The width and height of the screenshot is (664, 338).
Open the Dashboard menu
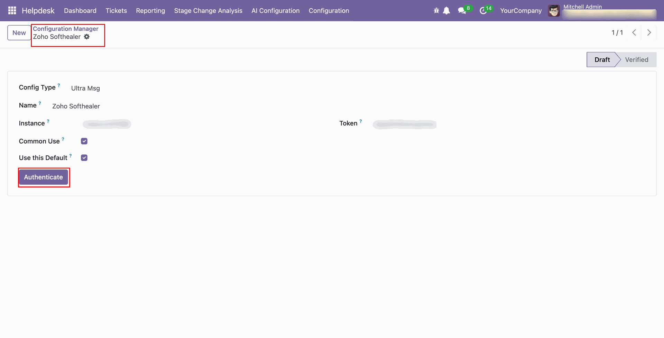[x=80, y=11]
